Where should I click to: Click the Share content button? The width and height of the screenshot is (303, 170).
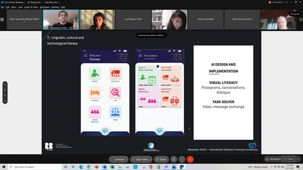tap(161, 159)
